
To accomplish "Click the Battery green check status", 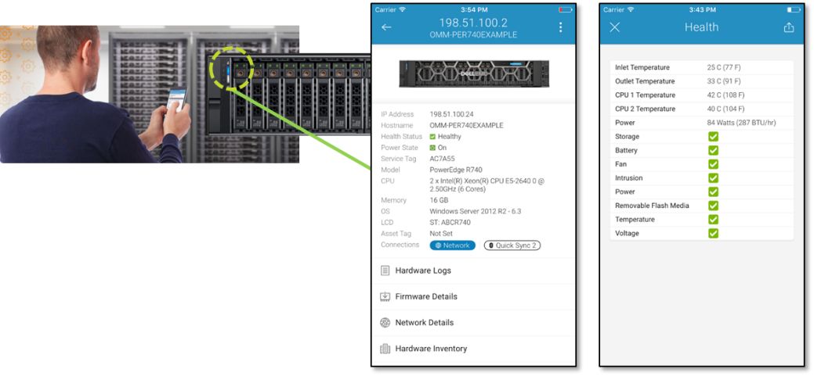I will coord(713,150).
